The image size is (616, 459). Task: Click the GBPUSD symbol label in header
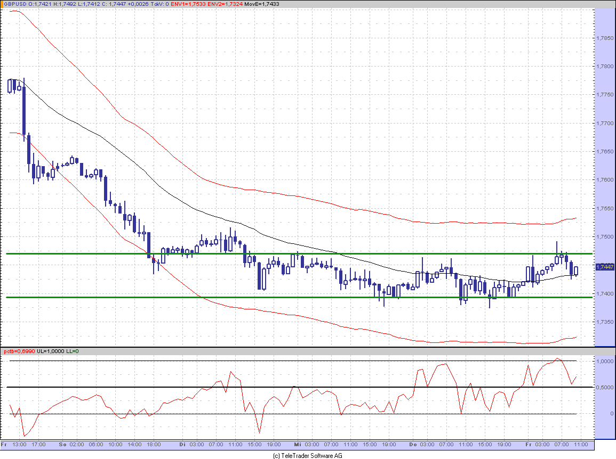click(13, 4)
